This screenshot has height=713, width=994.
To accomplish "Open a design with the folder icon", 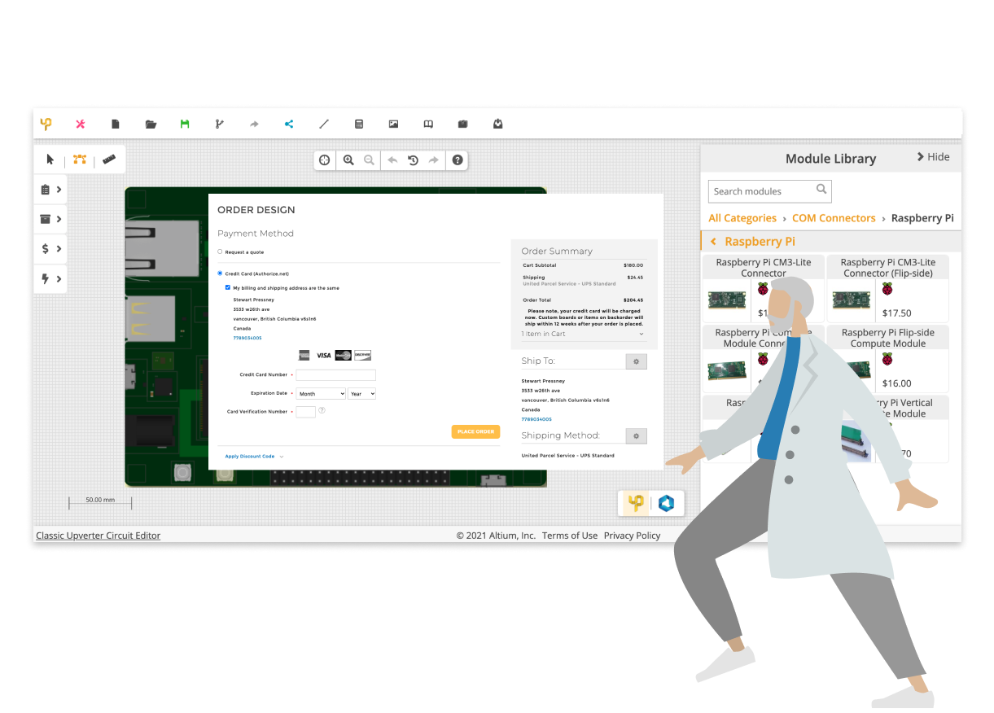I will pyautogui.click(x=151, y=124).
